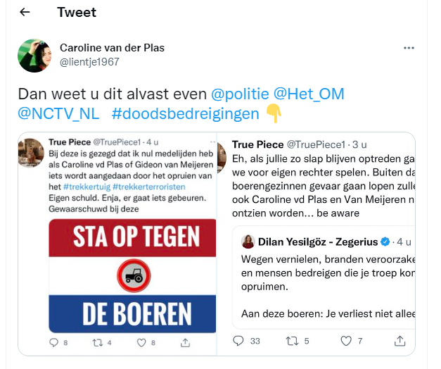Visit the @lientje1967 handle
This screenshot has width=441, height=369.
(89, 61)
